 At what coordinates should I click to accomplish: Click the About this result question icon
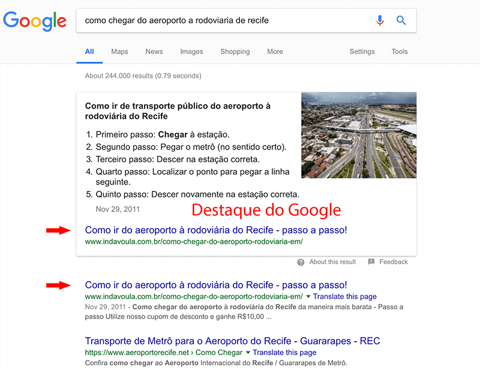coord(301,262)
